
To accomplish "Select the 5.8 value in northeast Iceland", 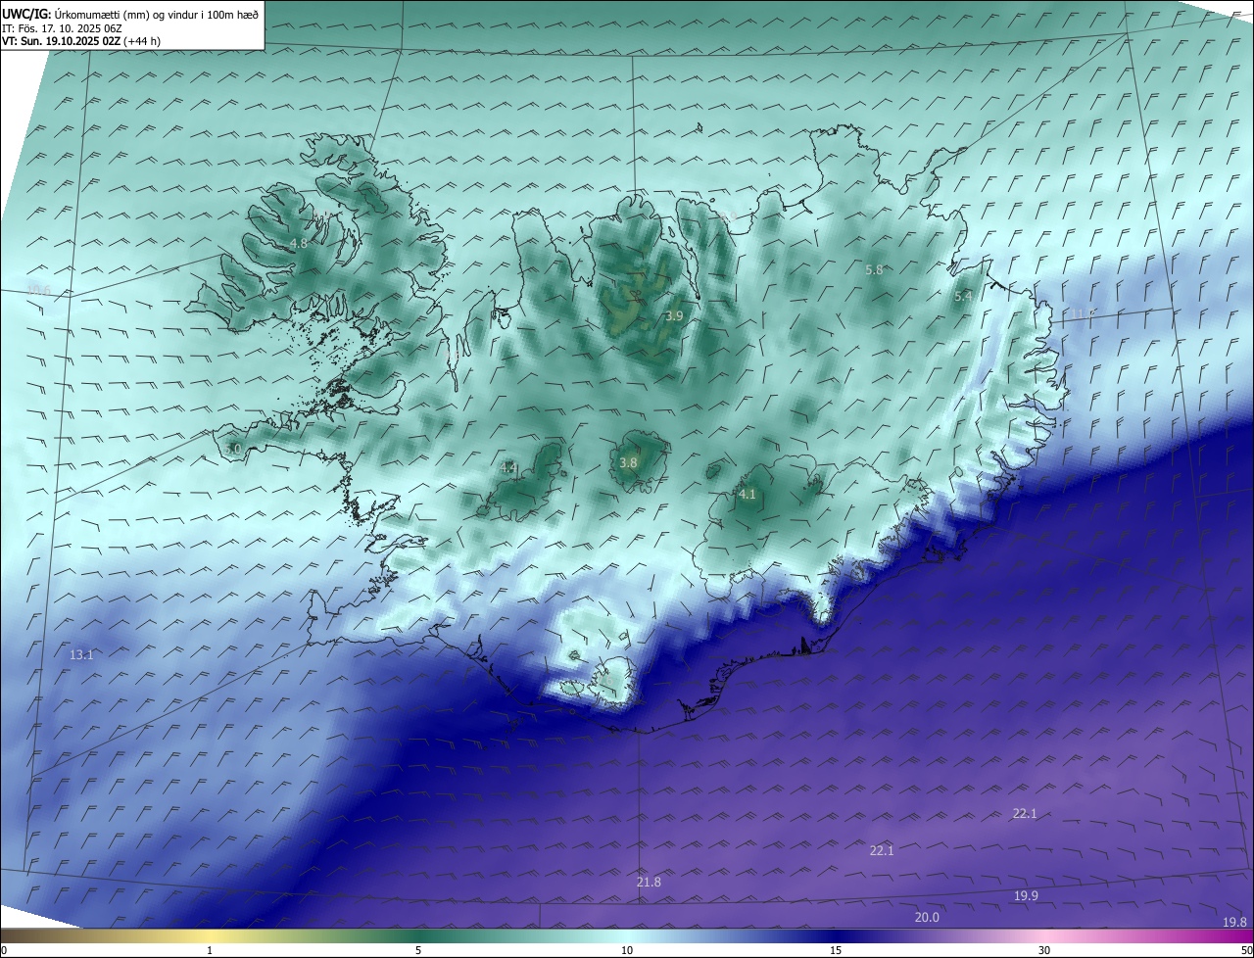I will [874, 269].
